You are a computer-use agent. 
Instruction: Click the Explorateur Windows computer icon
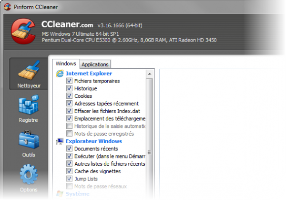coord(60,141)
